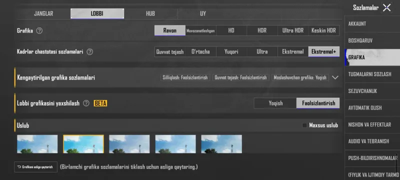Select the first style thumbnail under Uslub
The width and height of the screenshot is (400, 180).
click(37, 144)
